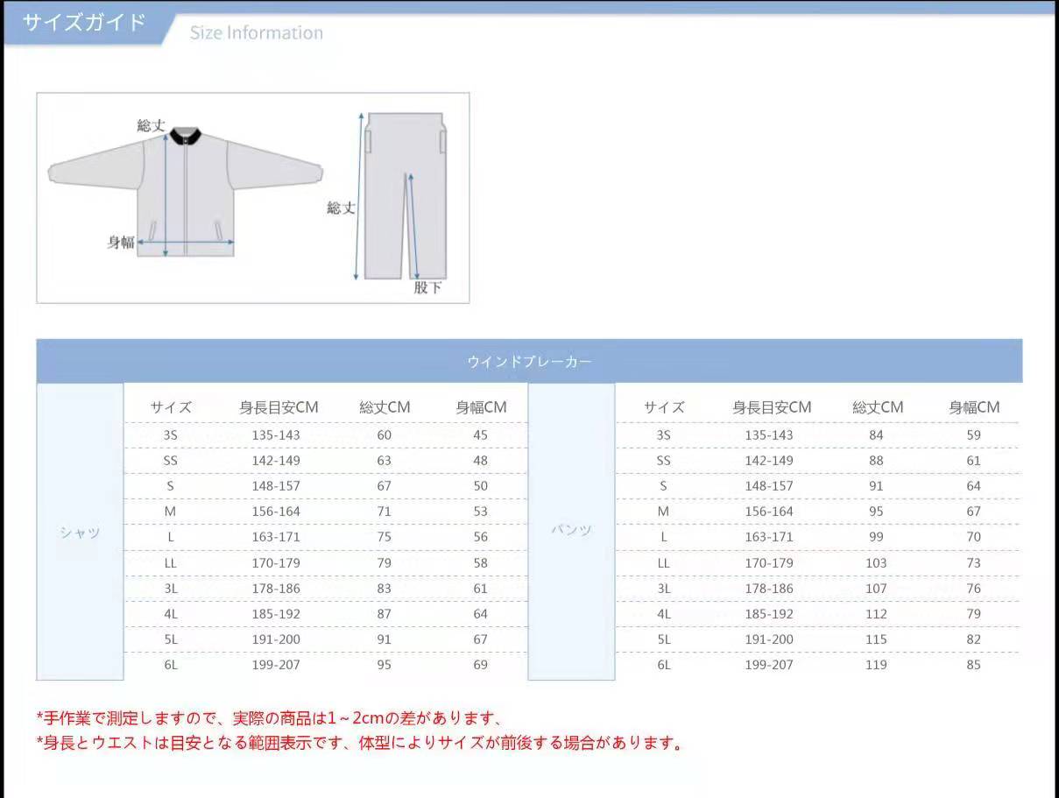
Task: Expand the 総丈CM header in shirt table
Action: [x=384, y=407]
